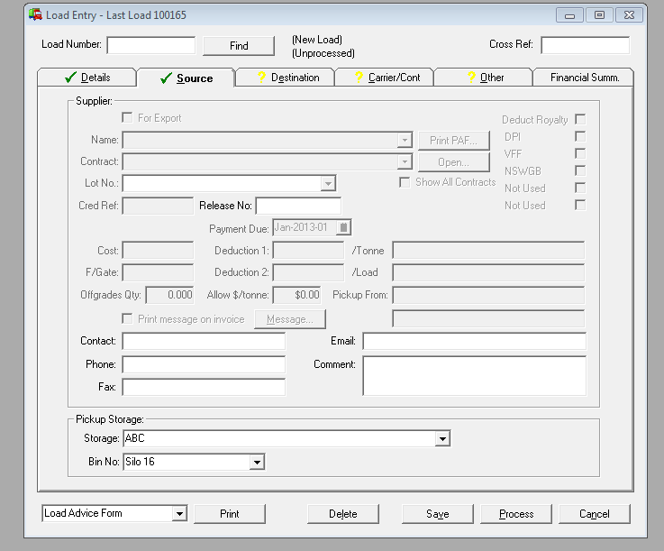
Task: Click the Find button
Action: (239, 46)
